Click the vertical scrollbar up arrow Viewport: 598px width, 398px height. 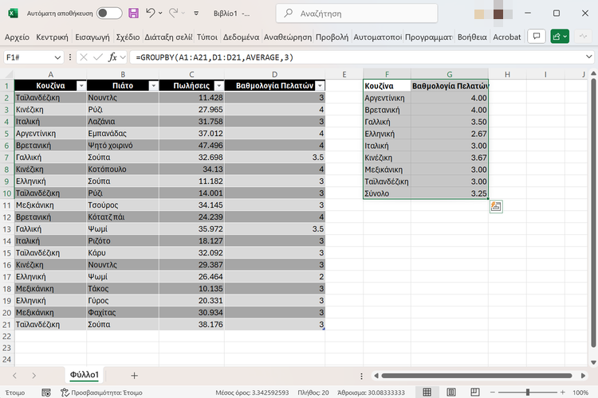coord(593,73)
